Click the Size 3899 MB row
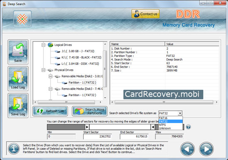The width and height of the screenshot is (228, 160). point(165,70)
